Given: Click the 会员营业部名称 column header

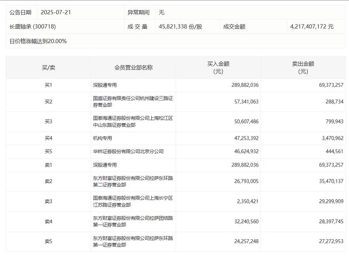Looking at the screenshot, I should pyautogui.click(x=133, y=67).
